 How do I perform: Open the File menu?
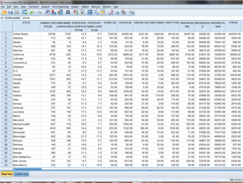click(3, 7)
